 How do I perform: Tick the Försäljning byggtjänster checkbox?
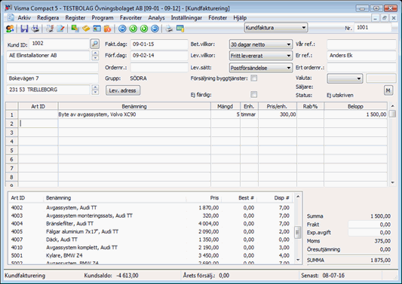pos(254,78)
